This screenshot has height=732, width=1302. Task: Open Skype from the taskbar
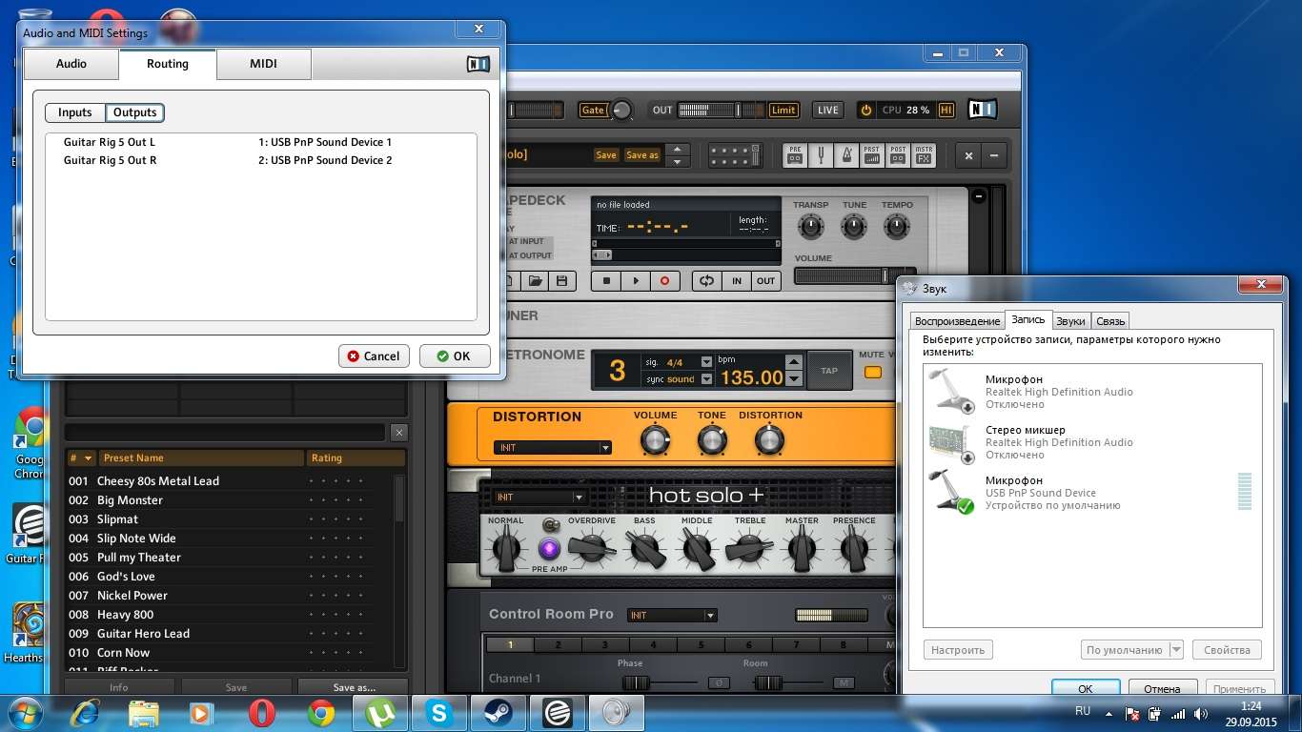[439, 712]
